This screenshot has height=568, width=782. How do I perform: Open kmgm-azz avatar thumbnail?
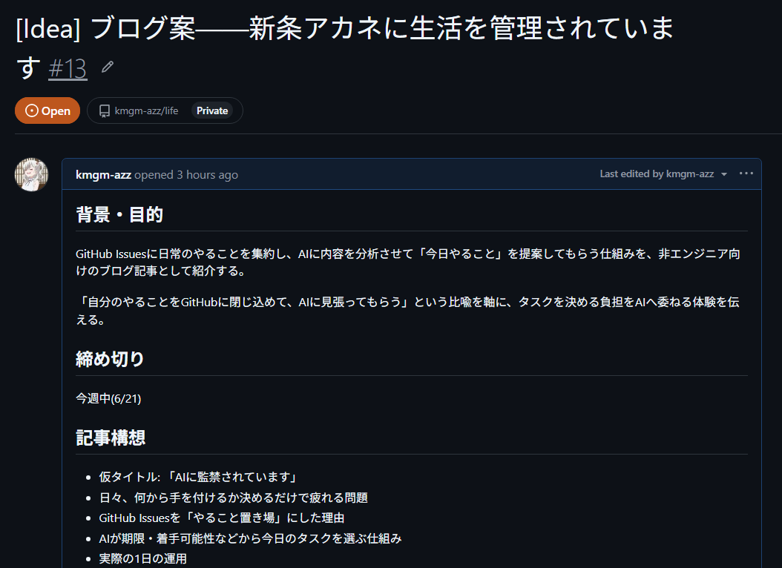tap(31, 174)
